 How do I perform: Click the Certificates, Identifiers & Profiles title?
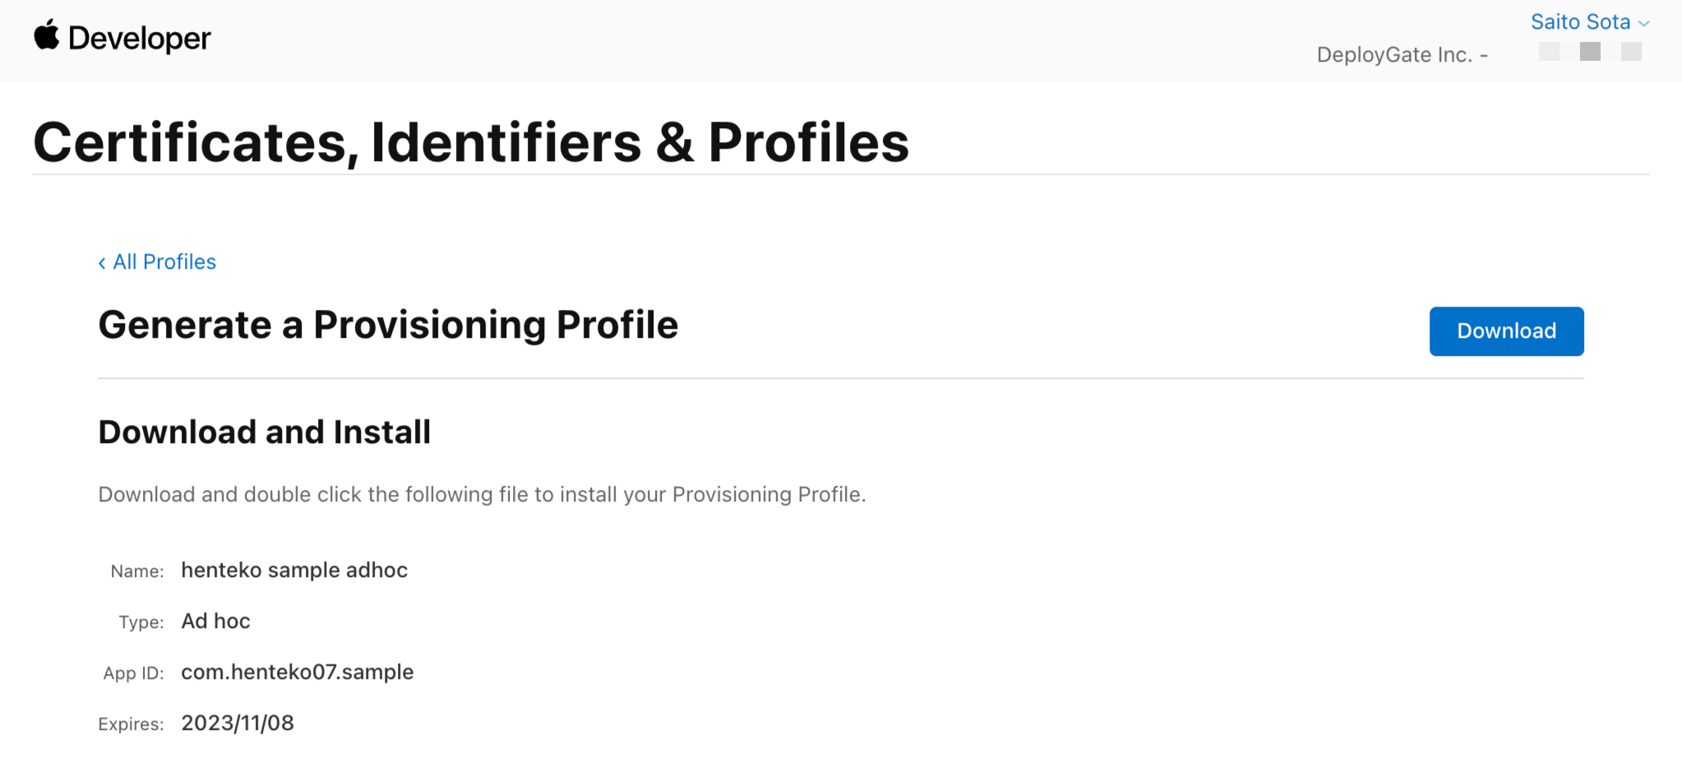[471, 140]
